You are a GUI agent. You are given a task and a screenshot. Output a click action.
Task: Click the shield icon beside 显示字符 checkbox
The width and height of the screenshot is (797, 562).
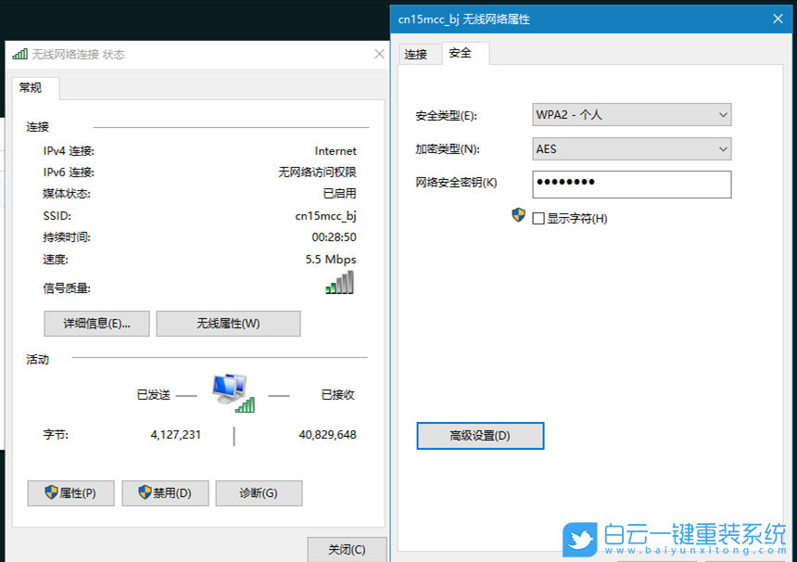[518, 215]
